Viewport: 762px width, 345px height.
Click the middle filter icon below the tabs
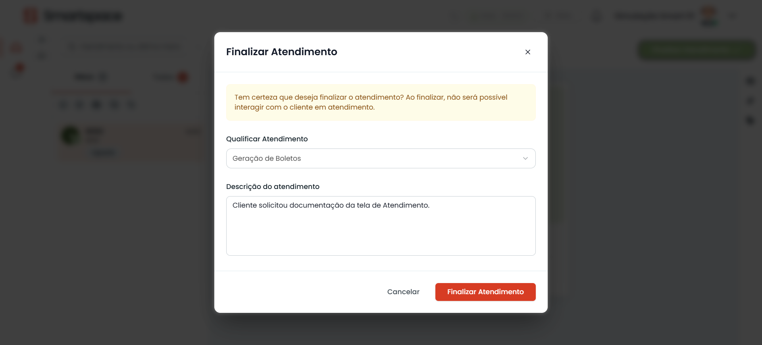click(x=96, y=105)
